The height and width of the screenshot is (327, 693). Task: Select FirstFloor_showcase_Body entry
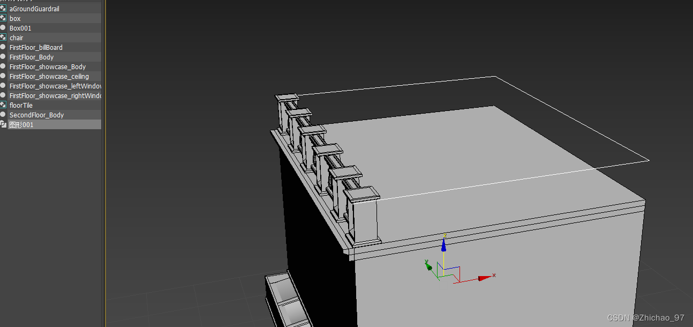click(x=48, y=66)
